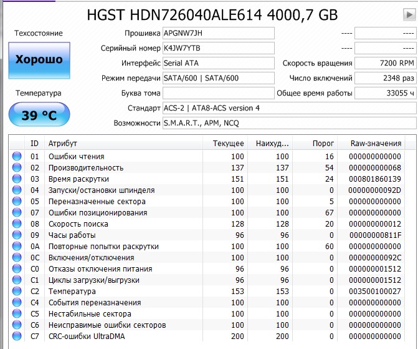Viewport: 418px width, 349px height.
Task: Click status icon for Запуски/остановки шпинделя
Action: 17,190
